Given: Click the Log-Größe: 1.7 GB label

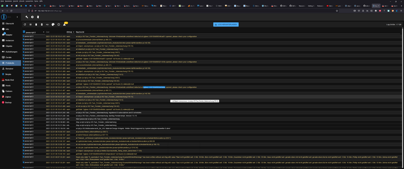Looking at the screenshot, I should [x=394, y=24].
